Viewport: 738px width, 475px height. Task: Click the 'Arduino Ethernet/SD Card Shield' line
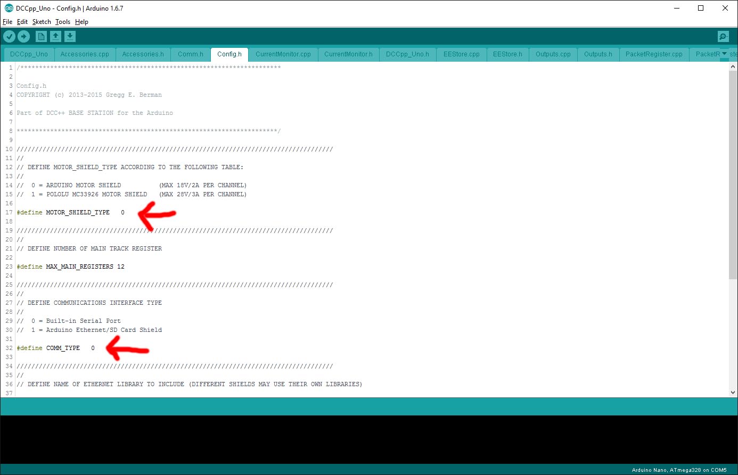89,330
